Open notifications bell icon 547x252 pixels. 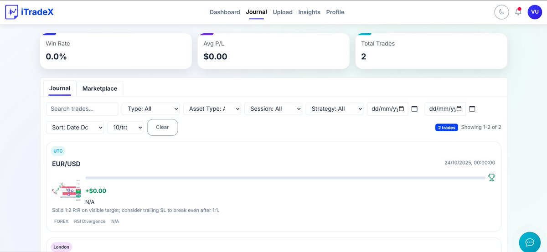click(x=518, y=12)
